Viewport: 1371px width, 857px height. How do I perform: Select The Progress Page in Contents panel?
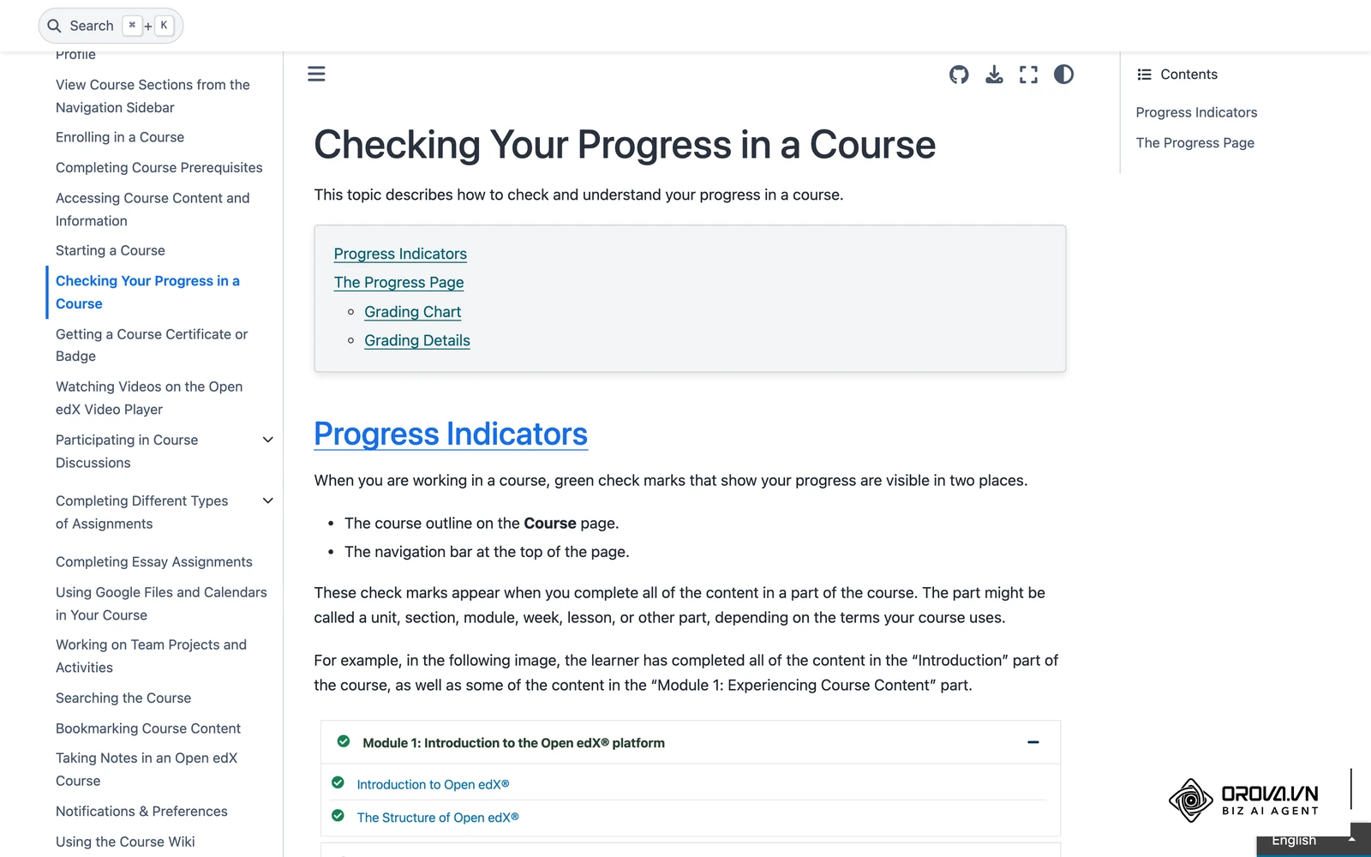(x=1194, y=143)
